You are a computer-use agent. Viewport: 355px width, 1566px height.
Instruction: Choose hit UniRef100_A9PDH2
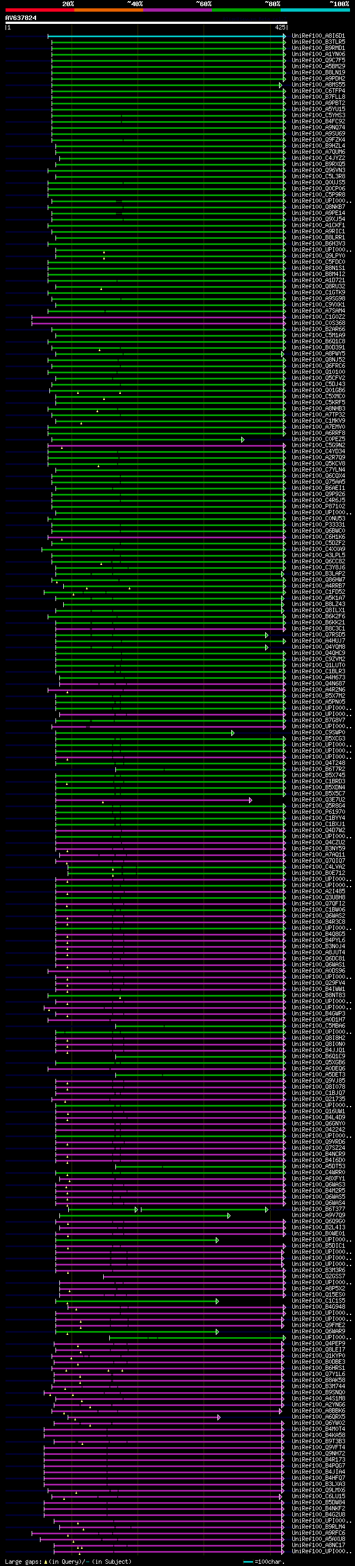point(318,79)
